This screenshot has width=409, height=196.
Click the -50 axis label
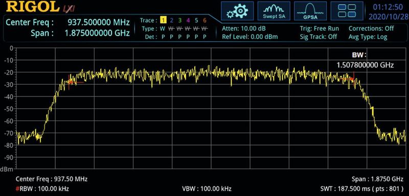coord(8,109)
